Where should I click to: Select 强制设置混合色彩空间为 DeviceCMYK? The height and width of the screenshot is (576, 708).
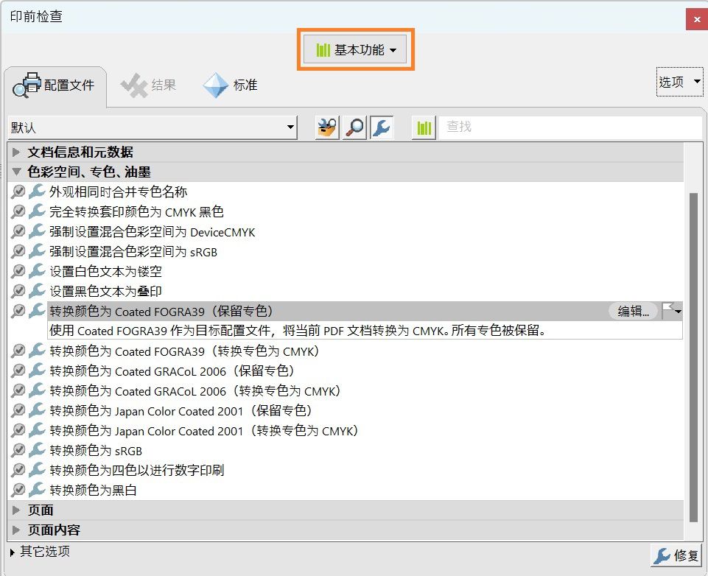point(153,232)
